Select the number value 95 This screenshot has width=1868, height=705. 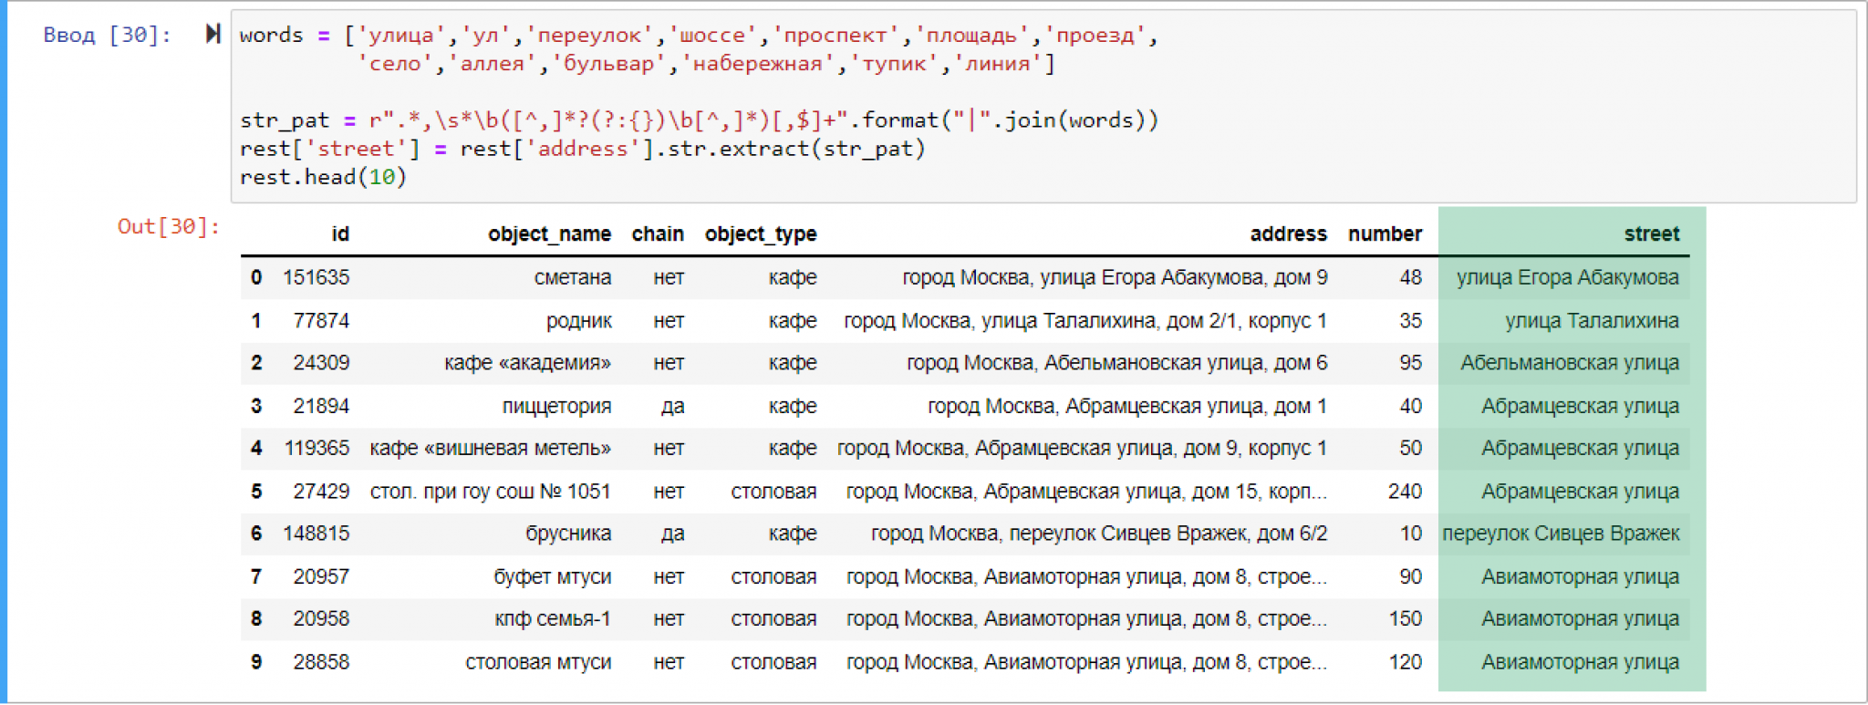click(x=1411, y=363)
